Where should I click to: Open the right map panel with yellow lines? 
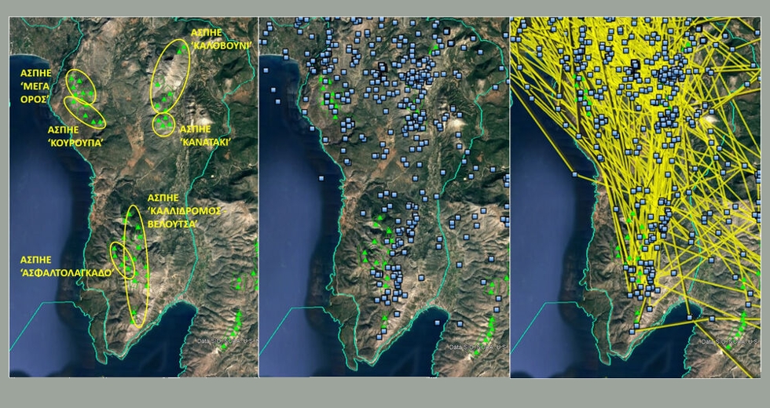[x=636, y=198]
